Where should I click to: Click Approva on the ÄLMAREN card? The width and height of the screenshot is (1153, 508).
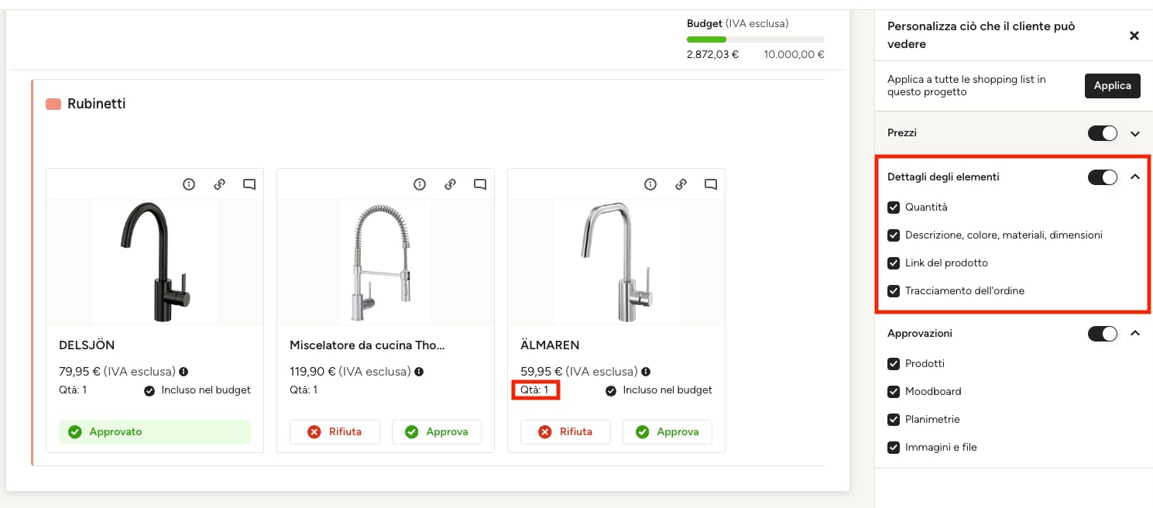(x=667, y=432)
